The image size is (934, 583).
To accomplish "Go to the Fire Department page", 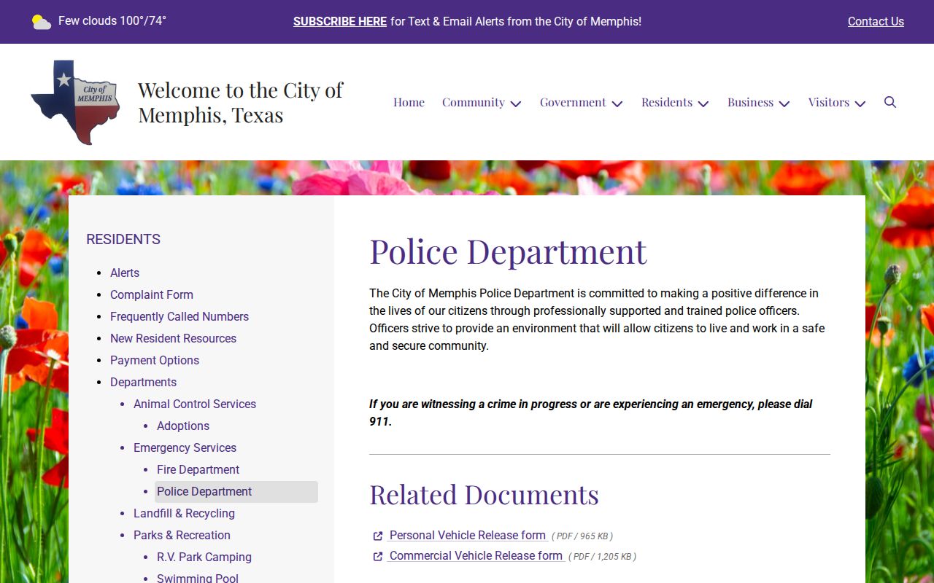I will coord(198,469).
